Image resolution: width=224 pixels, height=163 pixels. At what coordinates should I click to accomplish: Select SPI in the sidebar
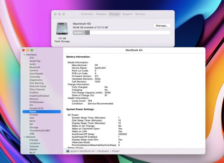(31, 124)
